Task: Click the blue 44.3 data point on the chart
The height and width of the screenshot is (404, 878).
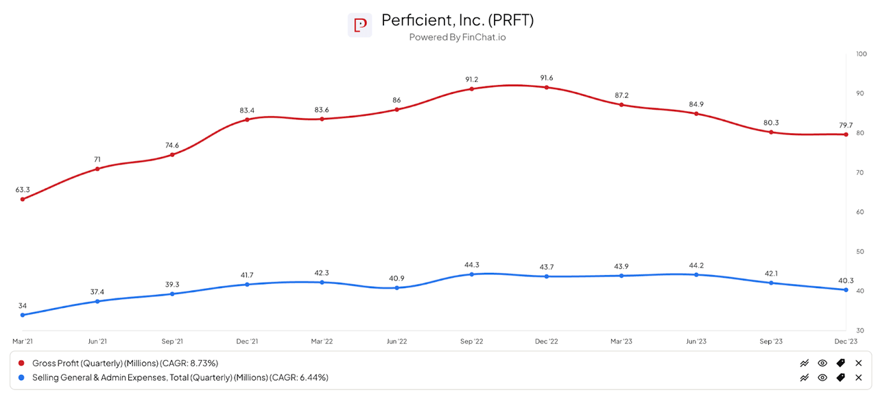Action: pos(471,274)
